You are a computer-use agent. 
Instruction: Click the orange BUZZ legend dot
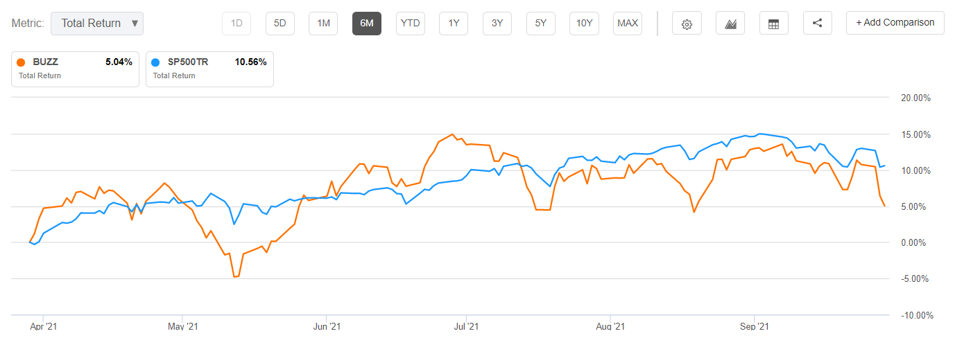[22, 62]
